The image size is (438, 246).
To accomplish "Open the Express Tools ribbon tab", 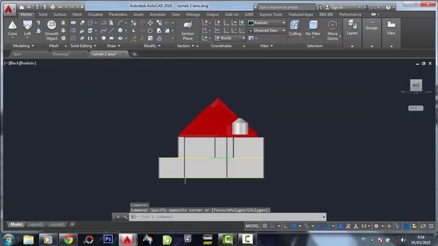I will (271, 14).
